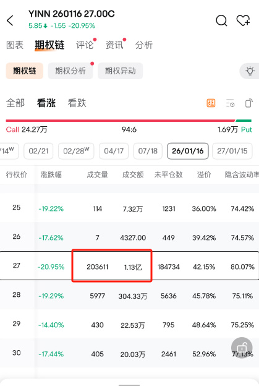Tap the Call 24.27万 volume label
Image resolution: width=259 pixels, height=386 pixels.
click(27, 129)
